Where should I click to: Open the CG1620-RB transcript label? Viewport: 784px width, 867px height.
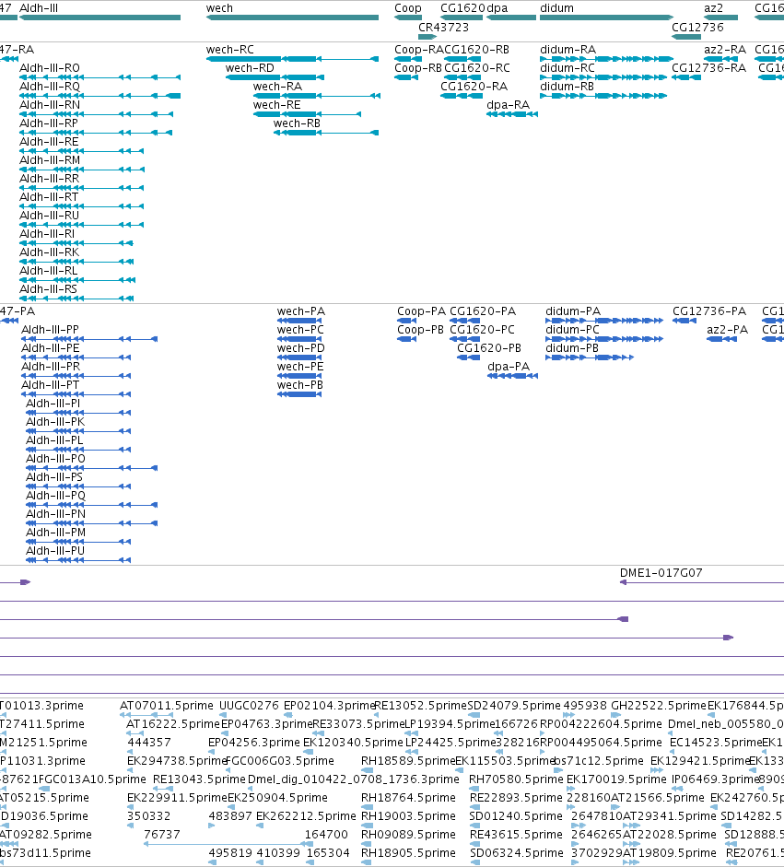click(x=477, y=50)
